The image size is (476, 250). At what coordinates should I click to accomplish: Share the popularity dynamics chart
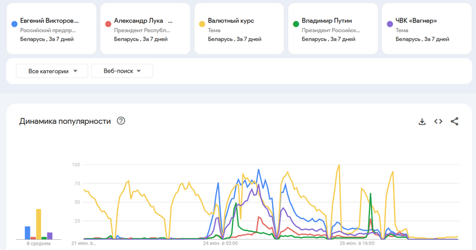coord(455,121)
